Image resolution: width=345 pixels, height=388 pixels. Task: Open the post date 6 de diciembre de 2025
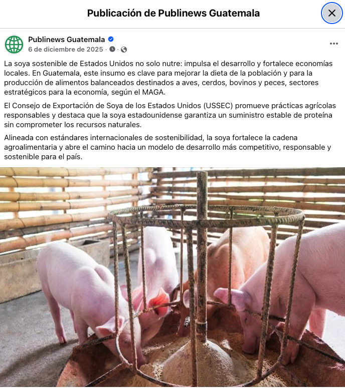[65, 49]
